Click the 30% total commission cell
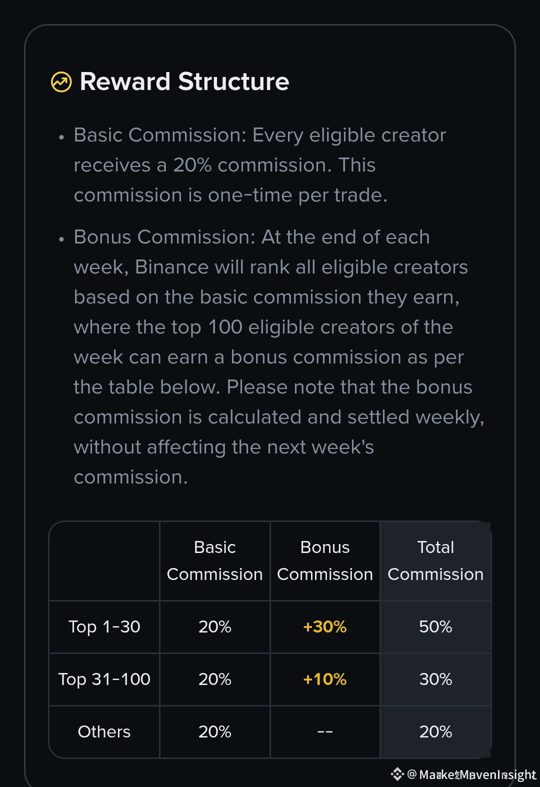This screenshot has height=787, width=540. click(x=435, y=679)
